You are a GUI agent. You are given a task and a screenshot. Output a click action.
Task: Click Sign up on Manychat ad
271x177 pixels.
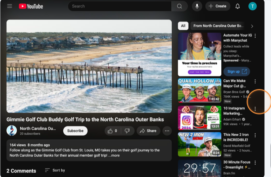click(x=237, y=72)
